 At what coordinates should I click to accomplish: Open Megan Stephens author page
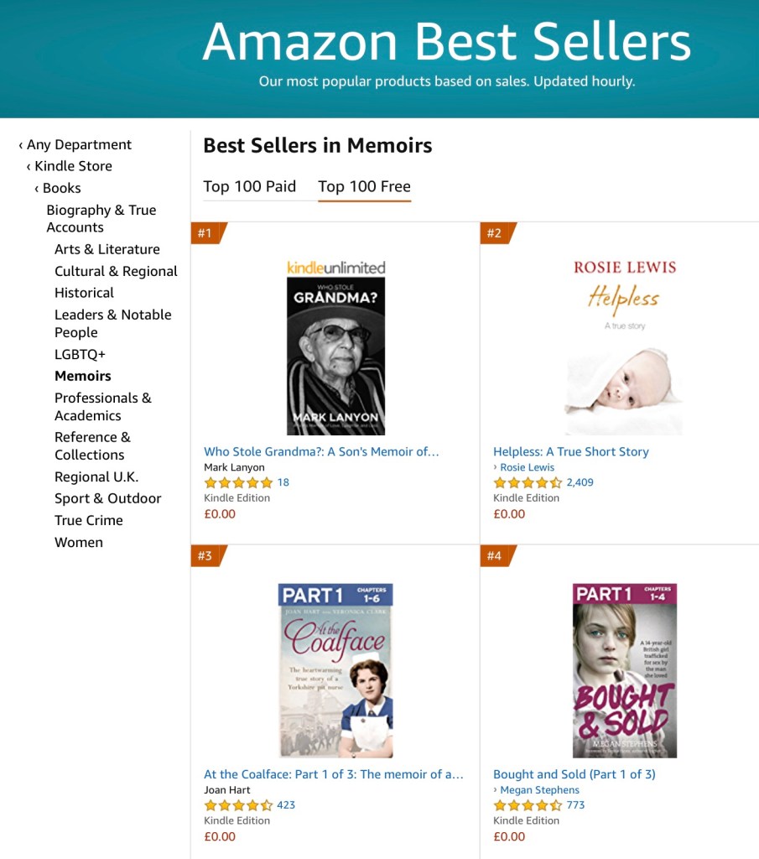pyautogui.click(x=539, y=789)
